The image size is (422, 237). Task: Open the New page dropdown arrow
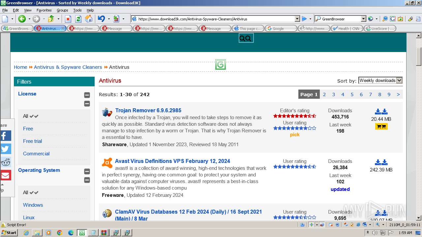(x=12, y=19)
